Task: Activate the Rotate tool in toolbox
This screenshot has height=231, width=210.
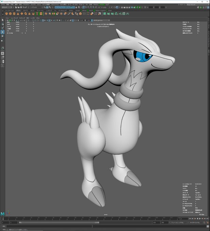Action: point(2,36)
